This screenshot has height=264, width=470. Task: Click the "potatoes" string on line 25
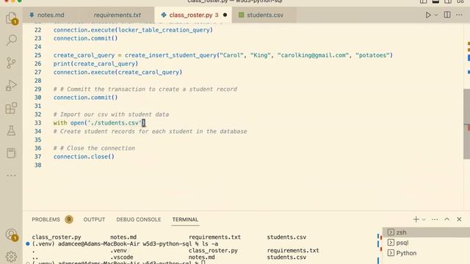372,56
